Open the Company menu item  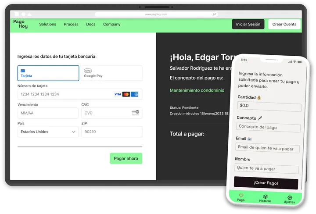[111, 25]
